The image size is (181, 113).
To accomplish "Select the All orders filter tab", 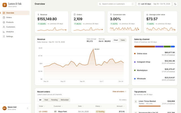I will (40, 100).
